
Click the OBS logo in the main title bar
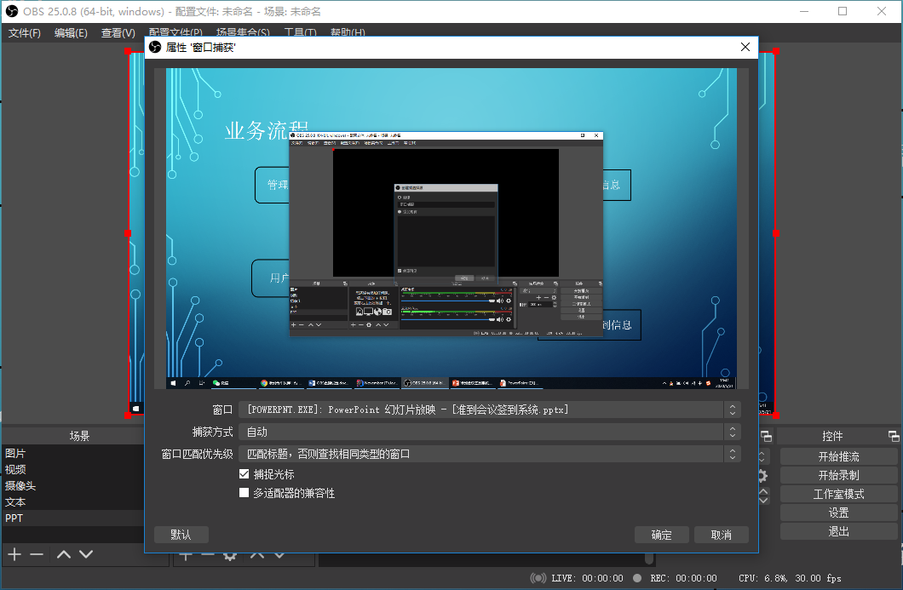point(12,11)
